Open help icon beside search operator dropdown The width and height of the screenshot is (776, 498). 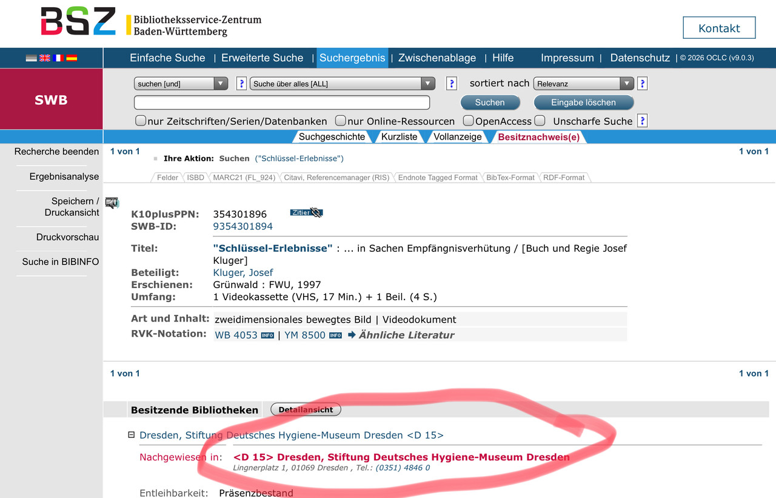tap(241, 84)
